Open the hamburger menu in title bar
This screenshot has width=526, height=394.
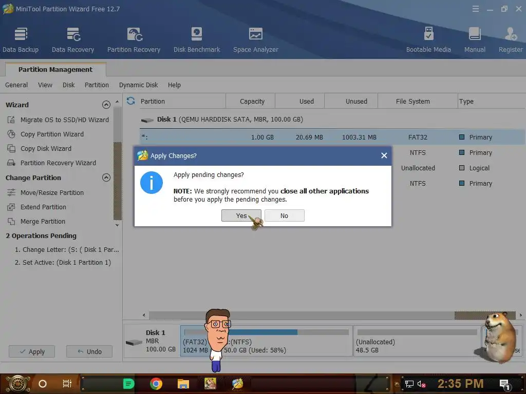(475, 9)
